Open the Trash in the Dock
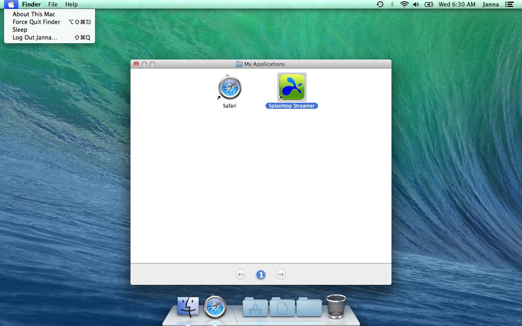The image size is (522, 326). (336, 306)
